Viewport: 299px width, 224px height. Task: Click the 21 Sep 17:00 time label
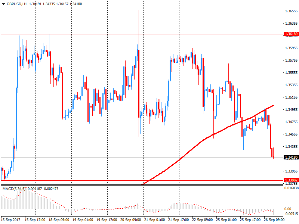pos(179,220)
